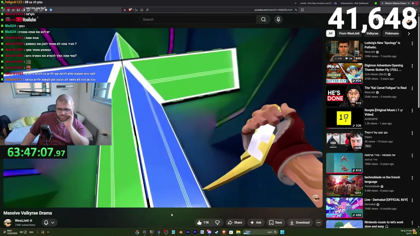Switch ENG input language in tray

tap(31, 232)
